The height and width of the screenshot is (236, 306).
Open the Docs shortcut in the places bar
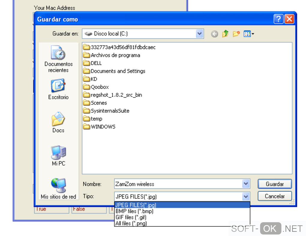click(58, 122)
